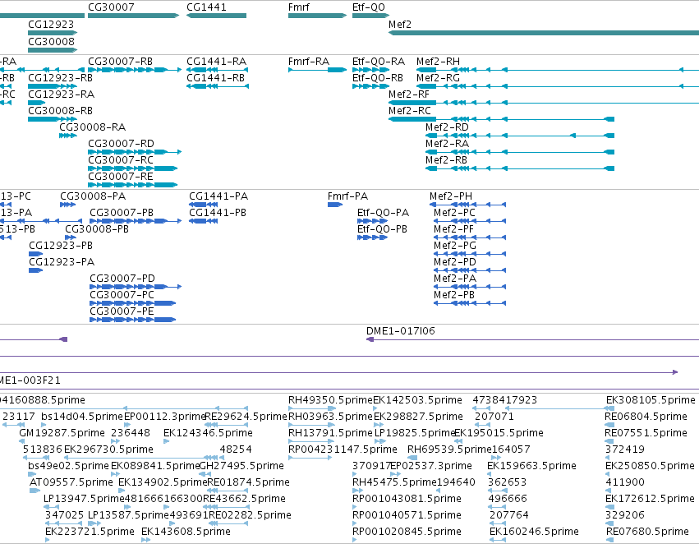The height and width of the screenshot is (544, 699).
Task: Click protein Etf-QO-PB
Action: point(383,229)
